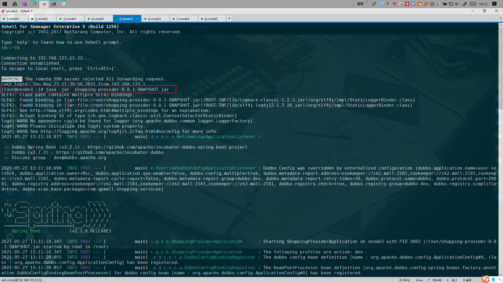Click the dubbo-spring-boot-project GitHub URL
Viewport: 503px width, 283px height.
[167, 147]
